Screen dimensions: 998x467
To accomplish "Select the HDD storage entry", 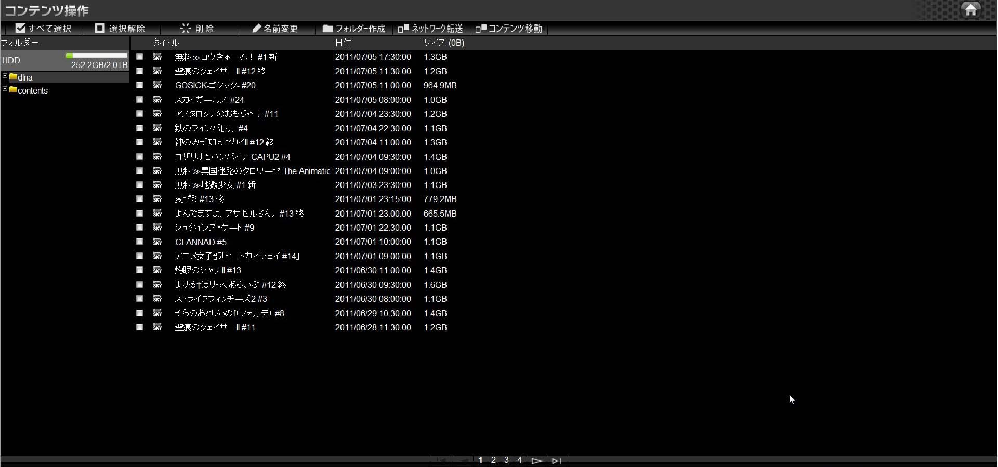I will (x=64, y=60).
